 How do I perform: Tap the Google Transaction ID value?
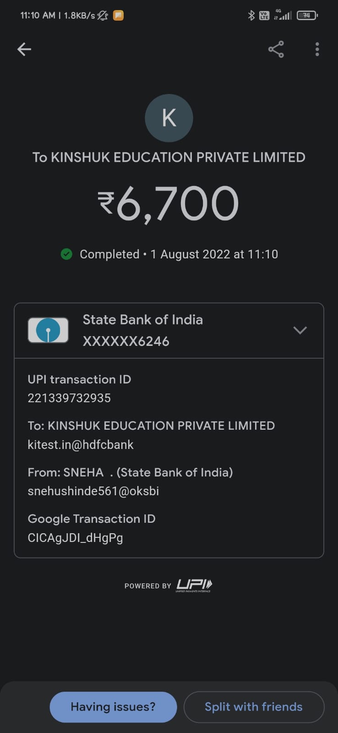(x=75, y=537)
